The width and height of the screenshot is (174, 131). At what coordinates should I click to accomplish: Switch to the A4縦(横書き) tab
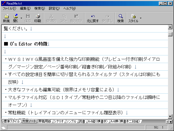[x=98, y=121]
